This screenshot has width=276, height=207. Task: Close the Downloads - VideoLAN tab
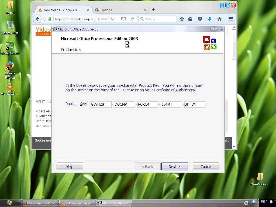tap(88, 10)
